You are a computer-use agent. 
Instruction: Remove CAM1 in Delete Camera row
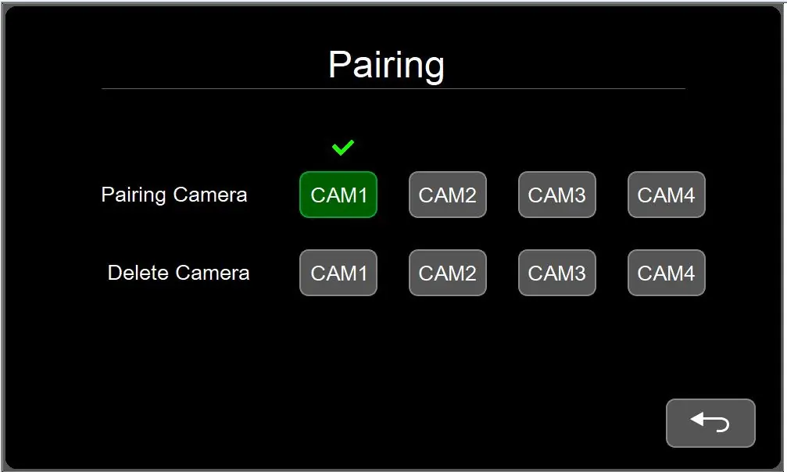338,273
